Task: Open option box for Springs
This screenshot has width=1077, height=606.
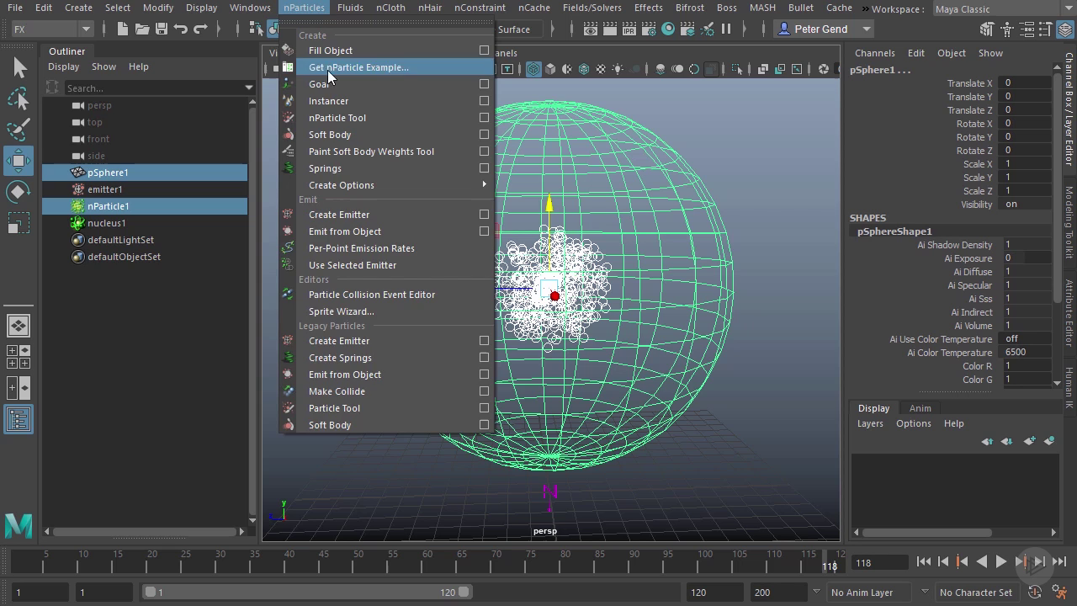Action: (484, 168)
